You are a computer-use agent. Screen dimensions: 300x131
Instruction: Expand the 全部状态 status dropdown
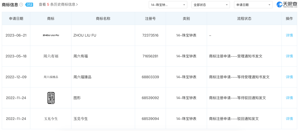click(211, 5)
